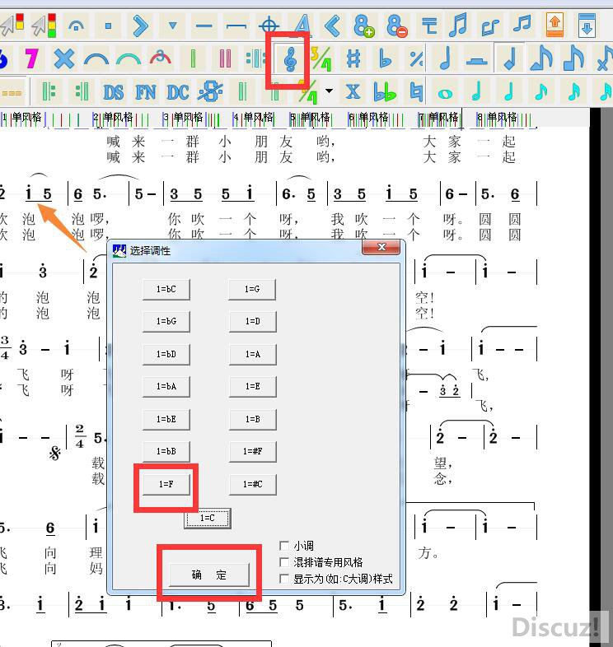Choose the 1=F key button
613x647 pixels.
pyautogui.click(x=166, y=484)
